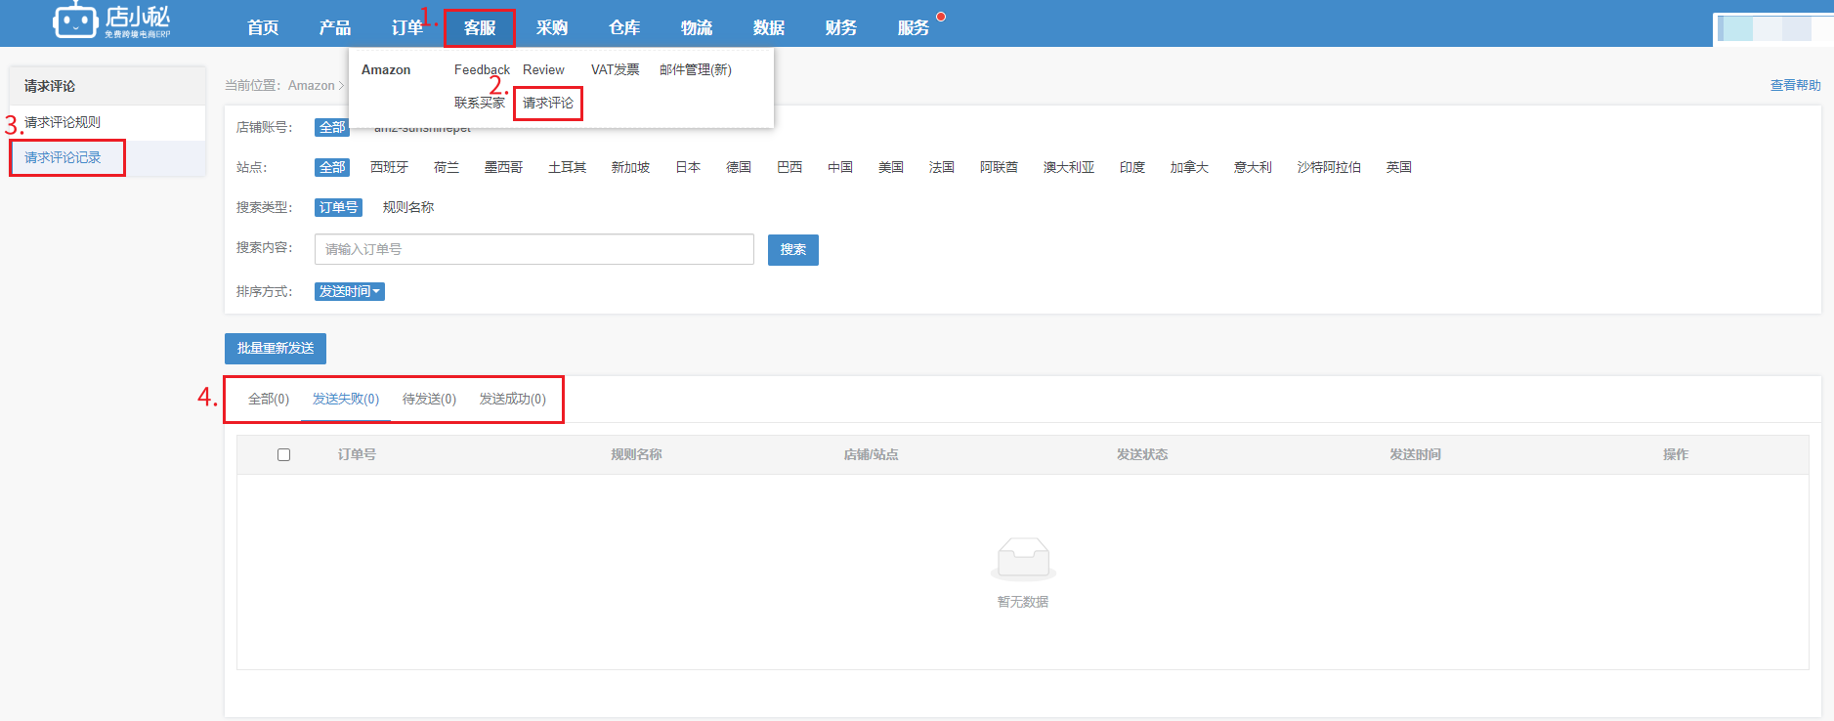The height and width of the screenshot is (721, 1834).
Task: Select Feedback in the Amazon submenu
Action: (x=482, y=69)
